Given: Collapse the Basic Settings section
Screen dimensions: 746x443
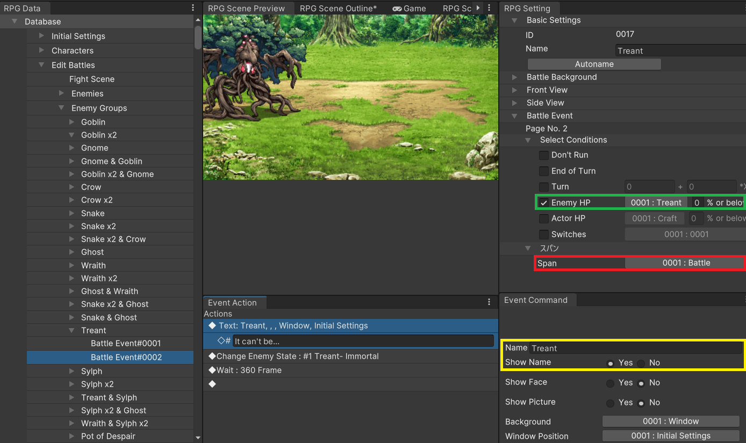Looking at the screenshot, I should click(x=514, y=20).
